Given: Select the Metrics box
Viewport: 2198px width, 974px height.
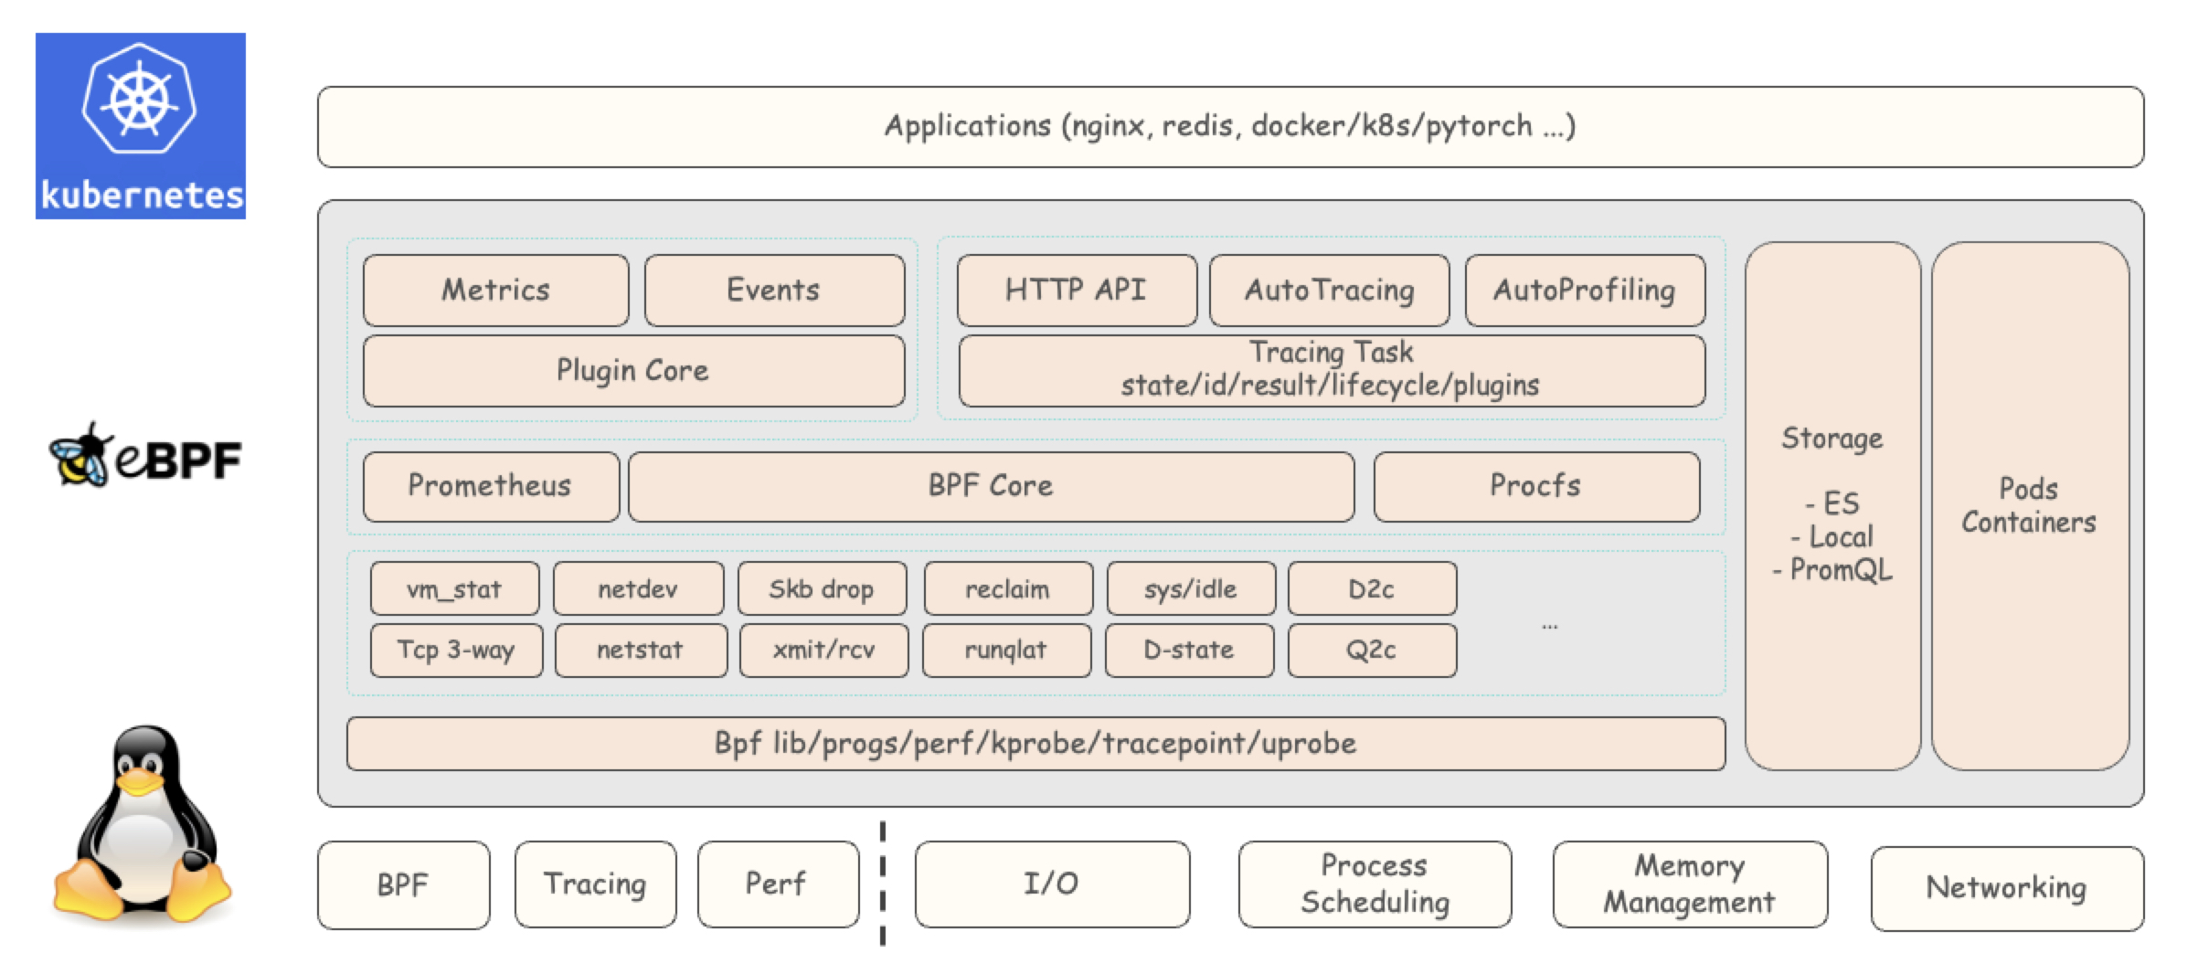Looking at the screenshot, I should (x=496, y=291).
